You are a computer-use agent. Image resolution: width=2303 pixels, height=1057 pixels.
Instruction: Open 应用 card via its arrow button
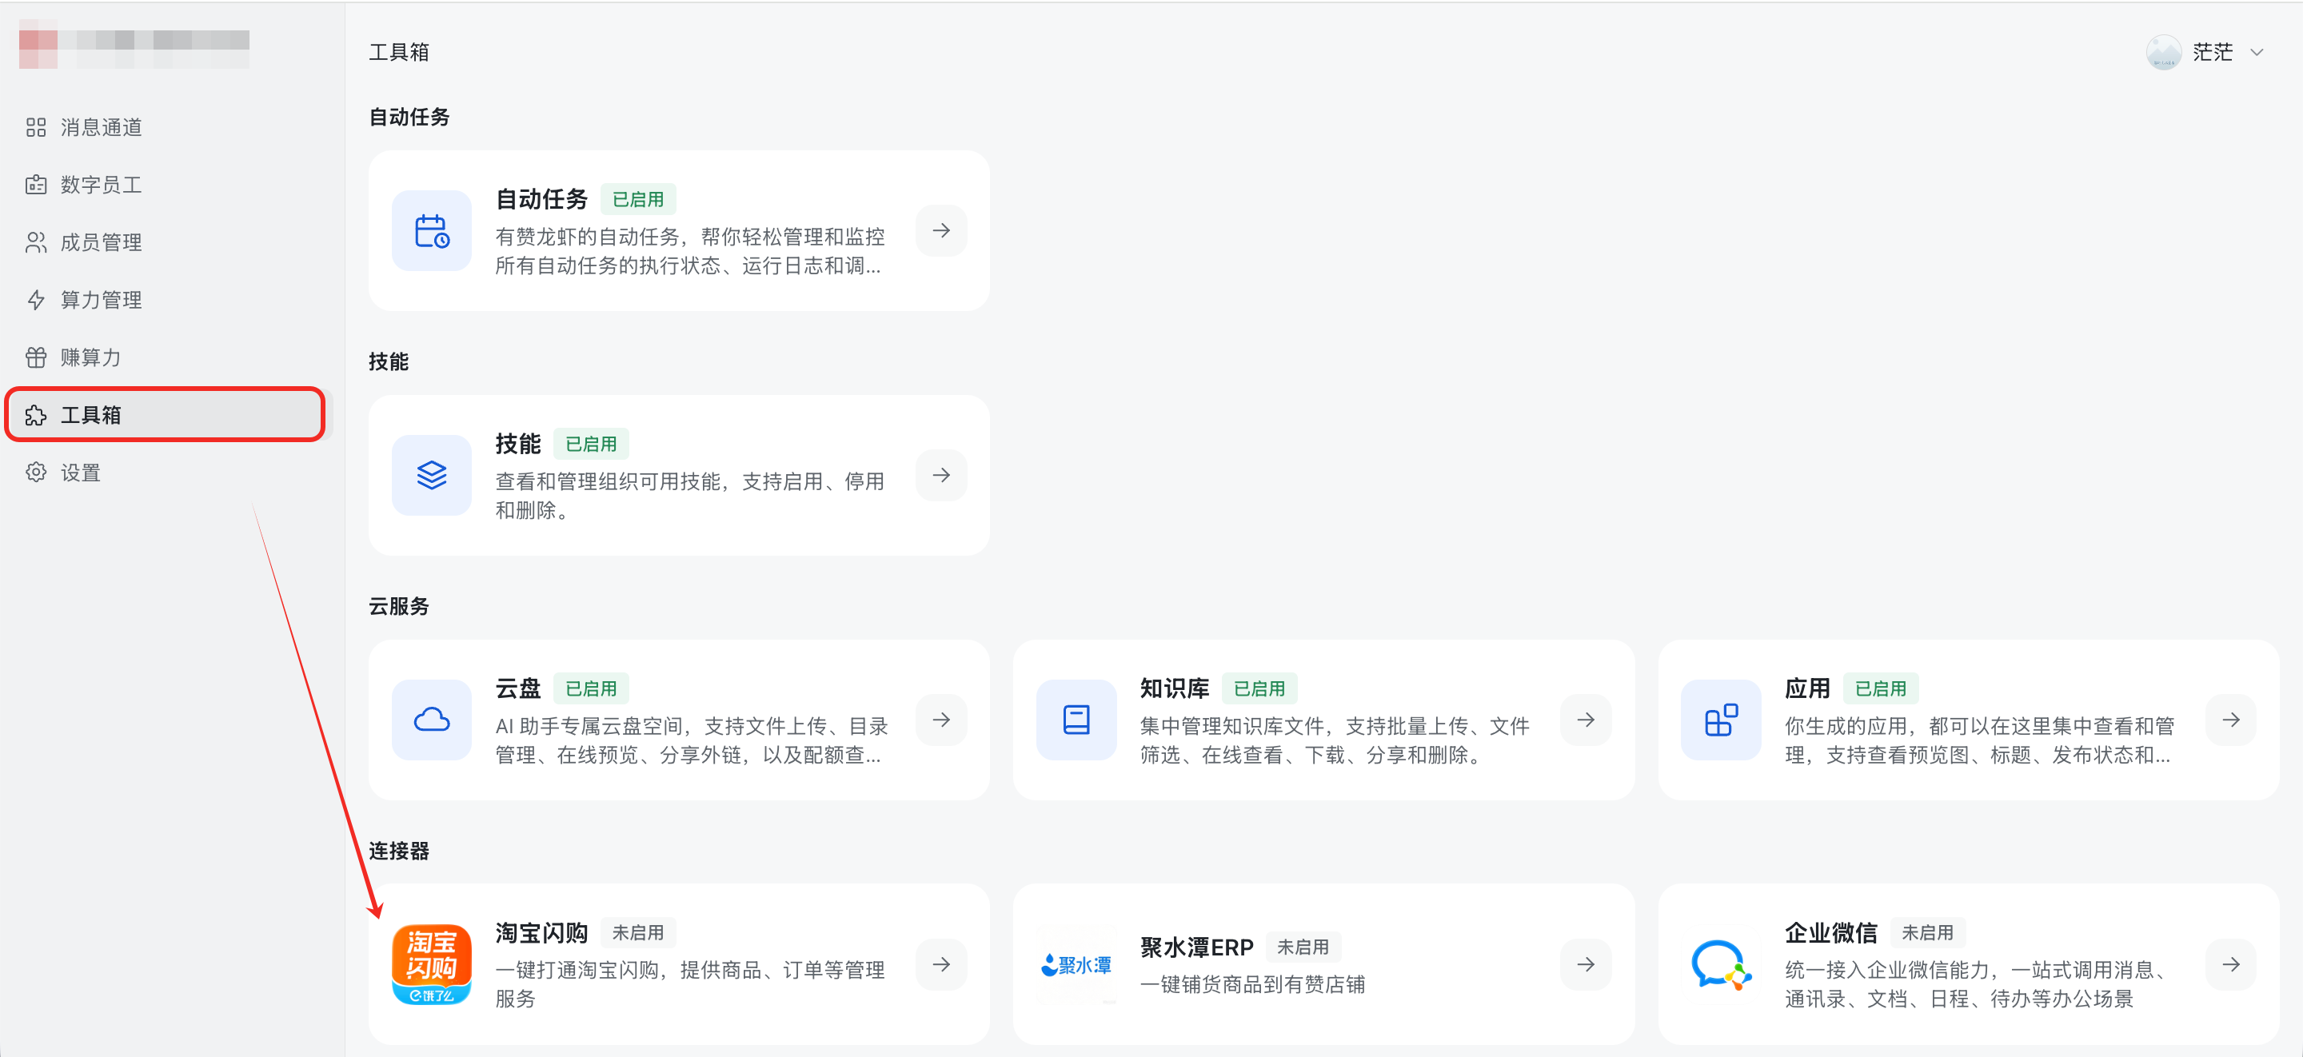point(2230,720)
